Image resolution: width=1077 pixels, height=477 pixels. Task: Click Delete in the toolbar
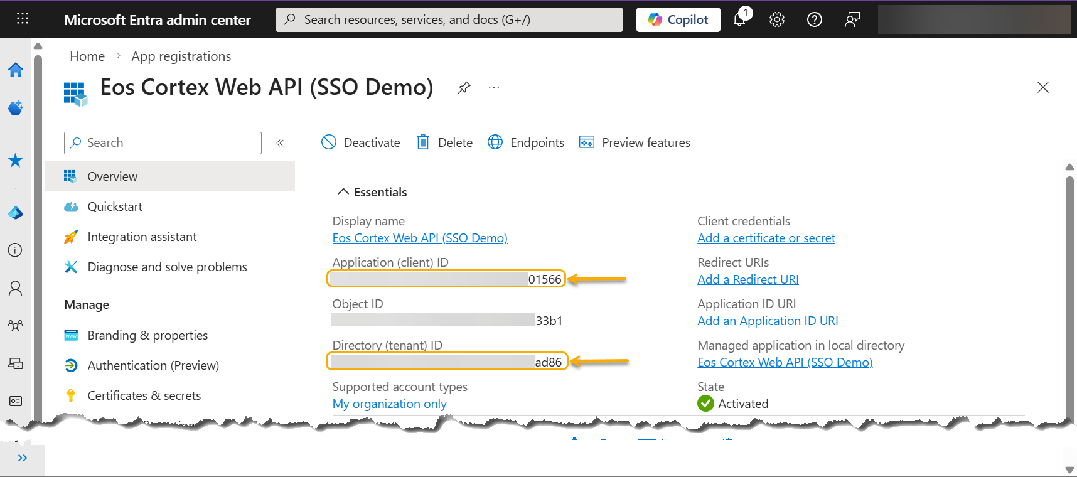click(444, 142)
